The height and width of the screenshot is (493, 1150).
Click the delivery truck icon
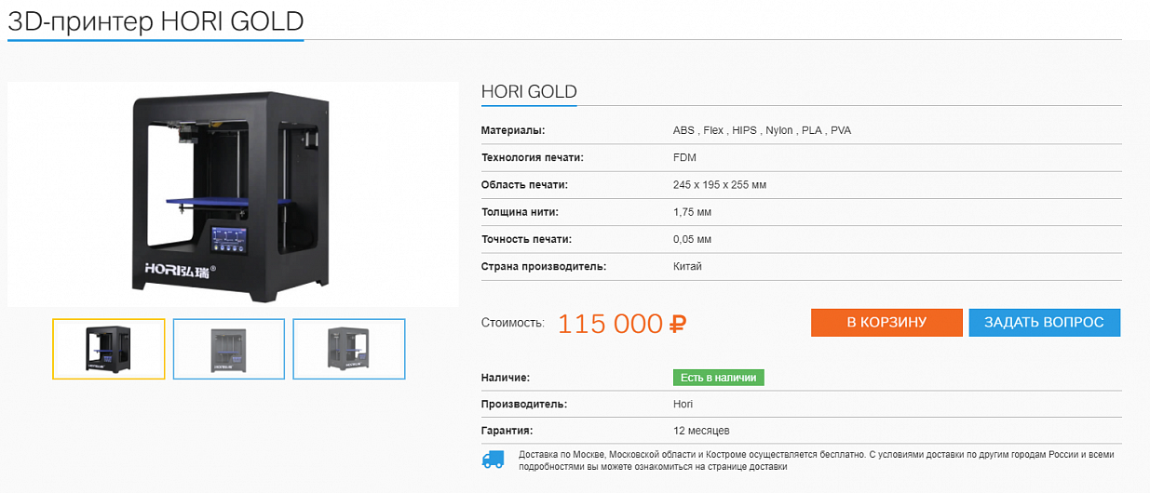pos(493,460)
